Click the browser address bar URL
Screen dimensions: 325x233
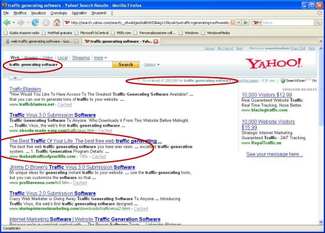coord(150,22)
